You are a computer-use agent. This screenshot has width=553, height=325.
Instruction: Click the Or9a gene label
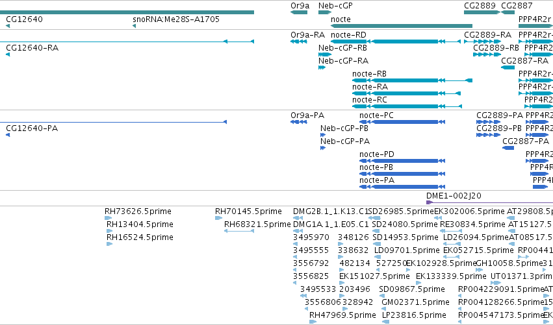pyautogui.click(x=300, y=6)
